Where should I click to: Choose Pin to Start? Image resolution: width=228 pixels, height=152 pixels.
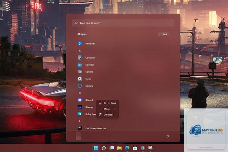pyautogui.click(x=107, y=103)
